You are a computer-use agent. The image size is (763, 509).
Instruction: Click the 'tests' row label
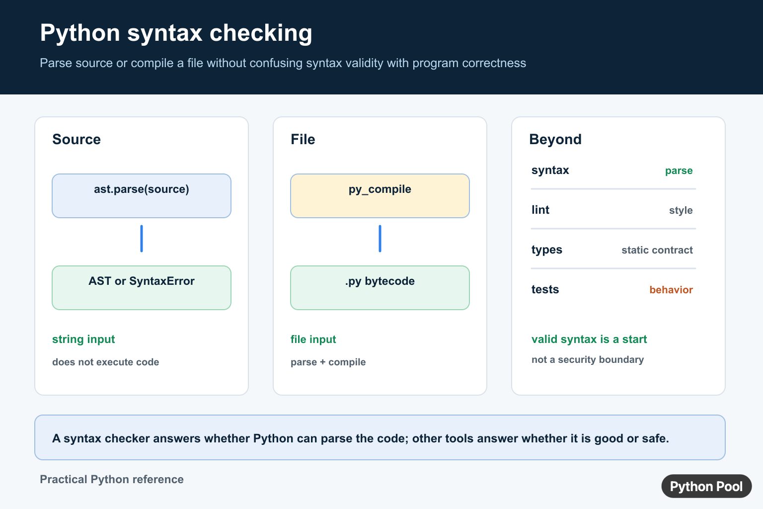point(545,289)
